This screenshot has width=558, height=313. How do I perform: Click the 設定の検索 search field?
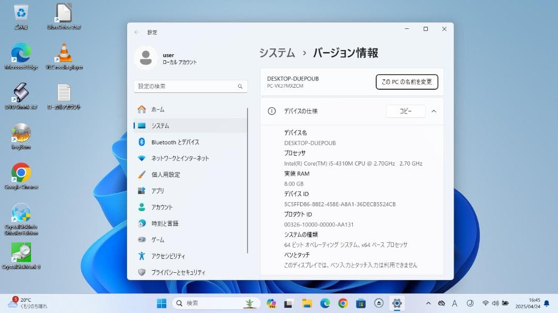pos(190,86)
